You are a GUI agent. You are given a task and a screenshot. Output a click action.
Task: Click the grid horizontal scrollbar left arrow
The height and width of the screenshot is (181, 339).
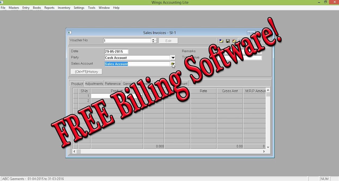pyautogui.click(x=74, y=151)
